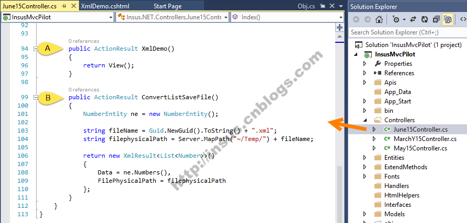Open Pending Changes Filter clock icon

click(396, 20)
